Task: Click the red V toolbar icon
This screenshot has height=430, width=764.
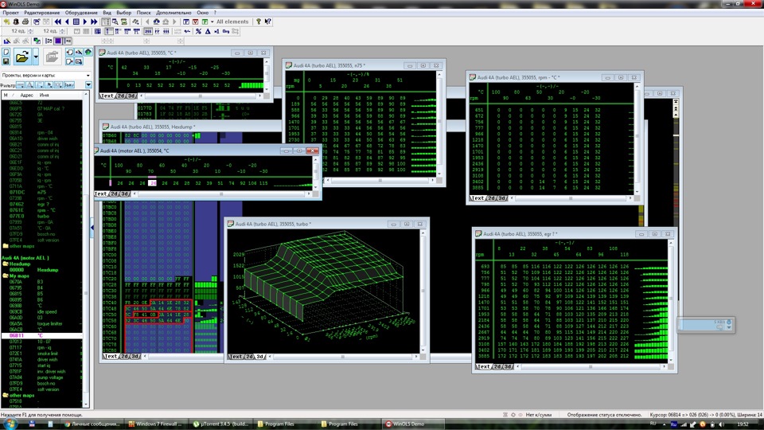Action: pos(196,21)
